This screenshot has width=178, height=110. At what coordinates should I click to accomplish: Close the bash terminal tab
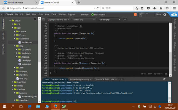point(65,79)
